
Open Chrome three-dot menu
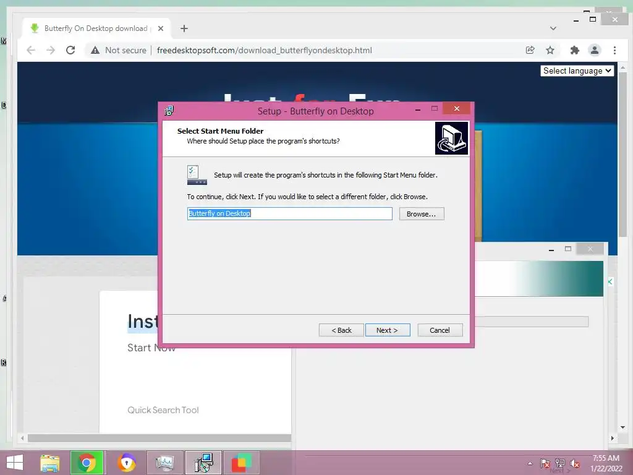tap(614, 50)
